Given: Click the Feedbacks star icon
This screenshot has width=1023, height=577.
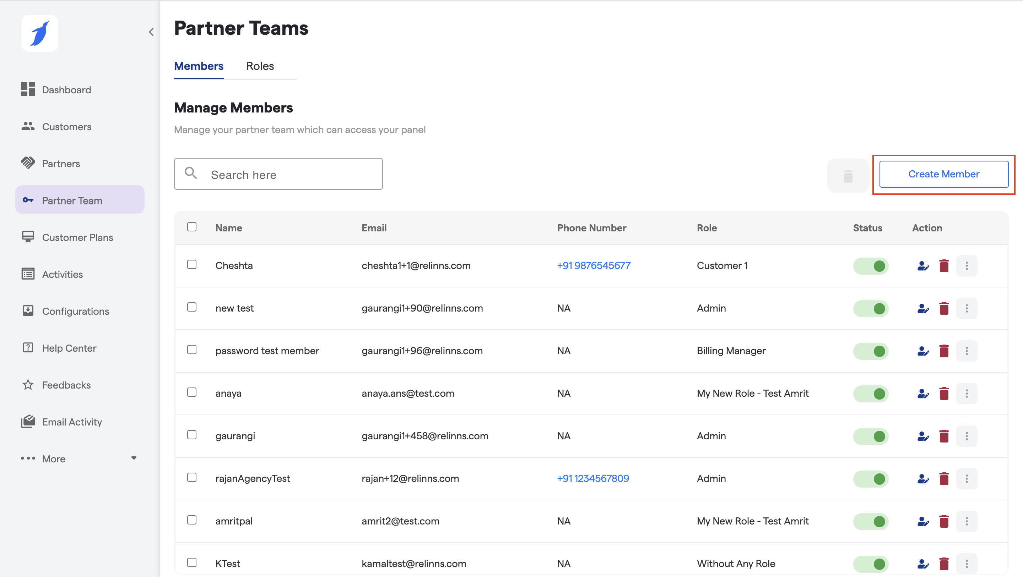Looking at the screenshot, I should click(x=28, y=385).
